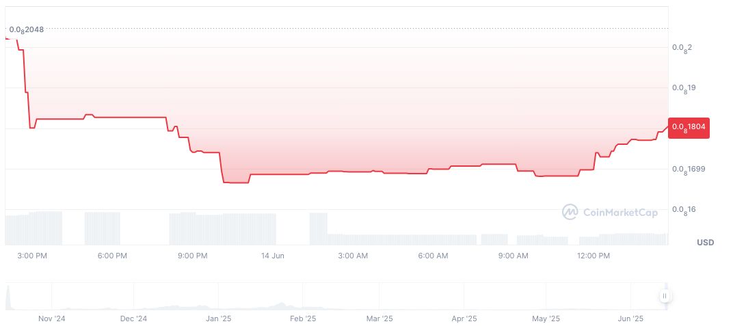733x326 pixels.
Task: Pick Mar '25 on the overview timeline
Action: [x=379, y=318]
